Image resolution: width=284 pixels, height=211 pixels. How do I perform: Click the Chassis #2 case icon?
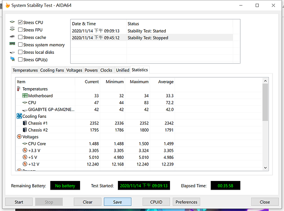click(x=25, y=130)
